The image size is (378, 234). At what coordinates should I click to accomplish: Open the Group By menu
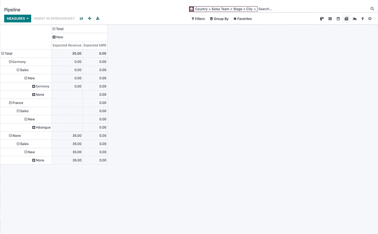coord(219,19)
